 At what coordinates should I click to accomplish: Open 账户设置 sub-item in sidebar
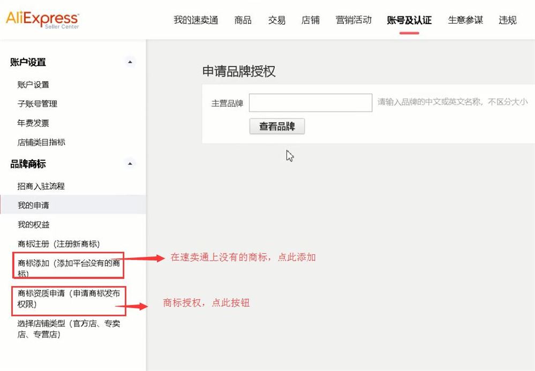(33, 85)
